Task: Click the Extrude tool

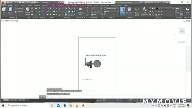Action: 10,10
